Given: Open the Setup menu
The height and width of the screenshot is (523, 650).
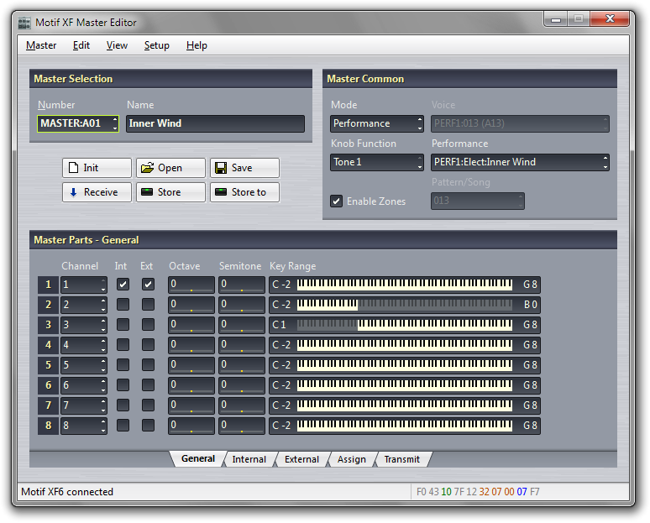Looking at the screenshot, I should point(156,45).
